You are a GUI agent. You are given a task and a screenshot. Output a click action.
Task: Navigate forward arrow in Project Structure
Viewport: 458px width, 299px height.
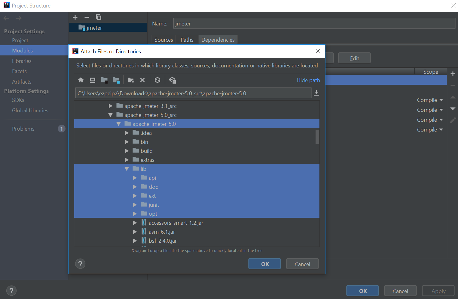pyautogui.click(x=19, y=18)
